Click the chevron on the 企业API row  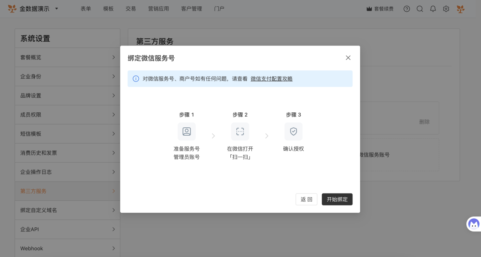tap(113, 229)
